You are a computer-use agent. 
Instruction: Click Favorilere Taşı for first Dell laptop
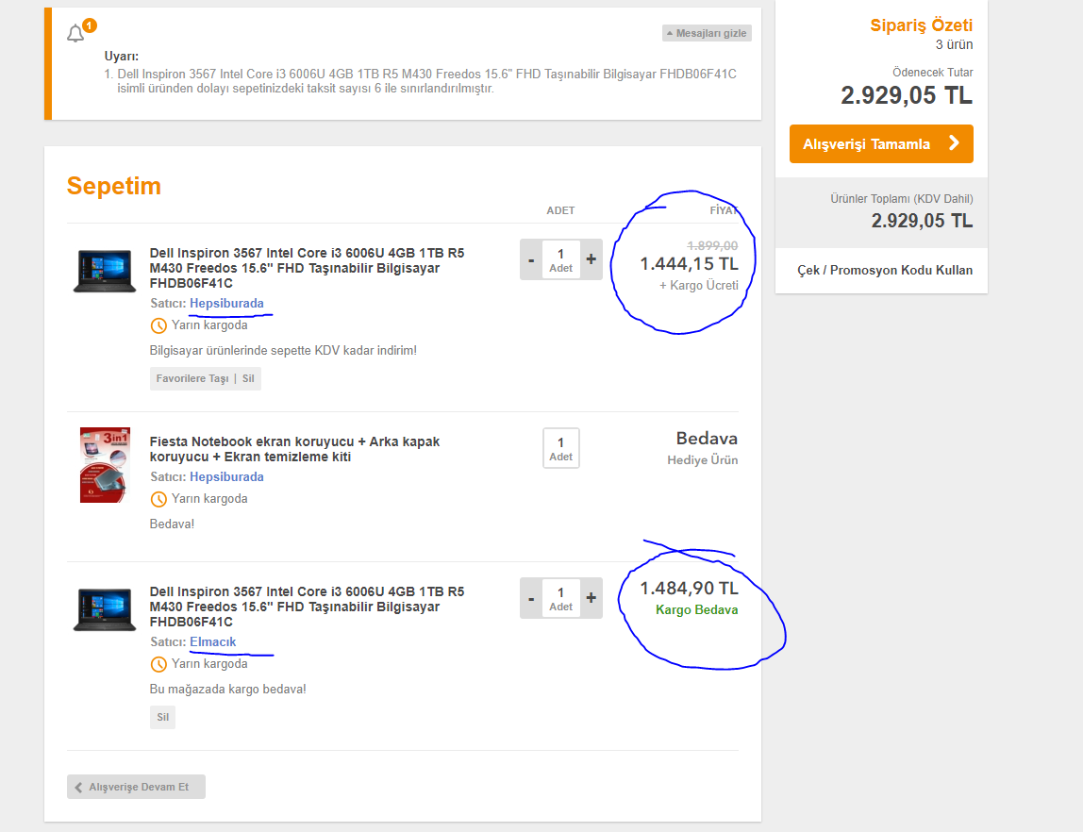[x=192, y=378]
